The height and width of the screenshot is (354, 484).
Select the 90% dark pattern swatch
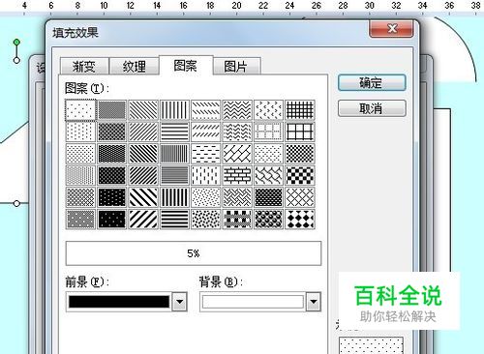111,220
